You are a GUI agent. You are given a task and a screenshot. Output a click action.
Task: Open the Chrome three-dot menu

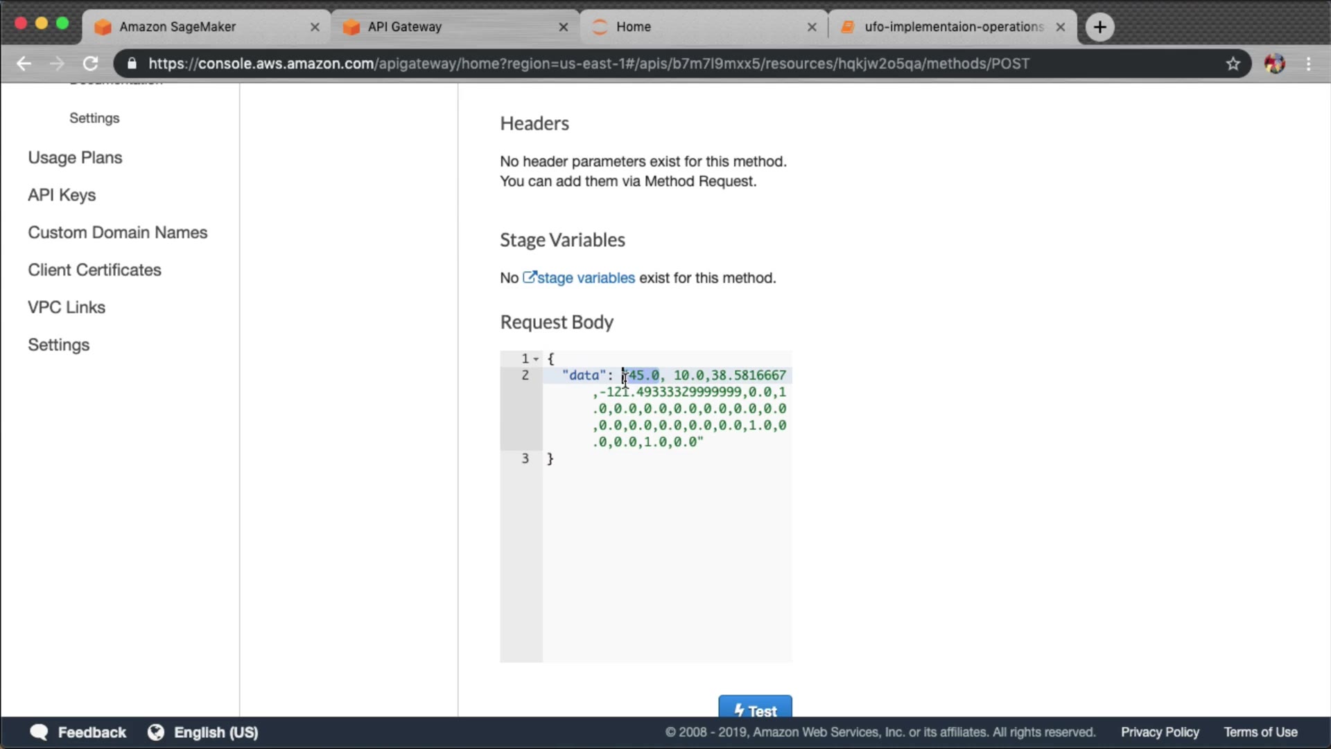1308,64
